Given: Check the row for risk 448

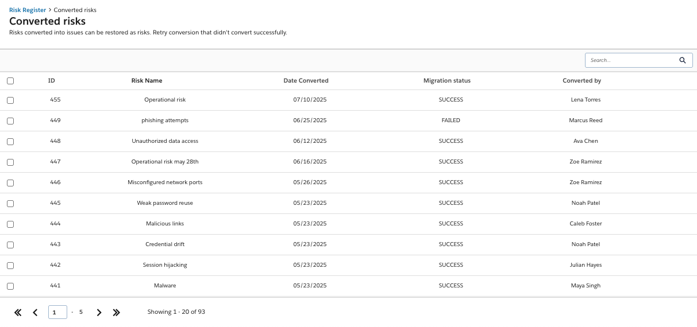Looking at the screenshot, I should point(10,142).
